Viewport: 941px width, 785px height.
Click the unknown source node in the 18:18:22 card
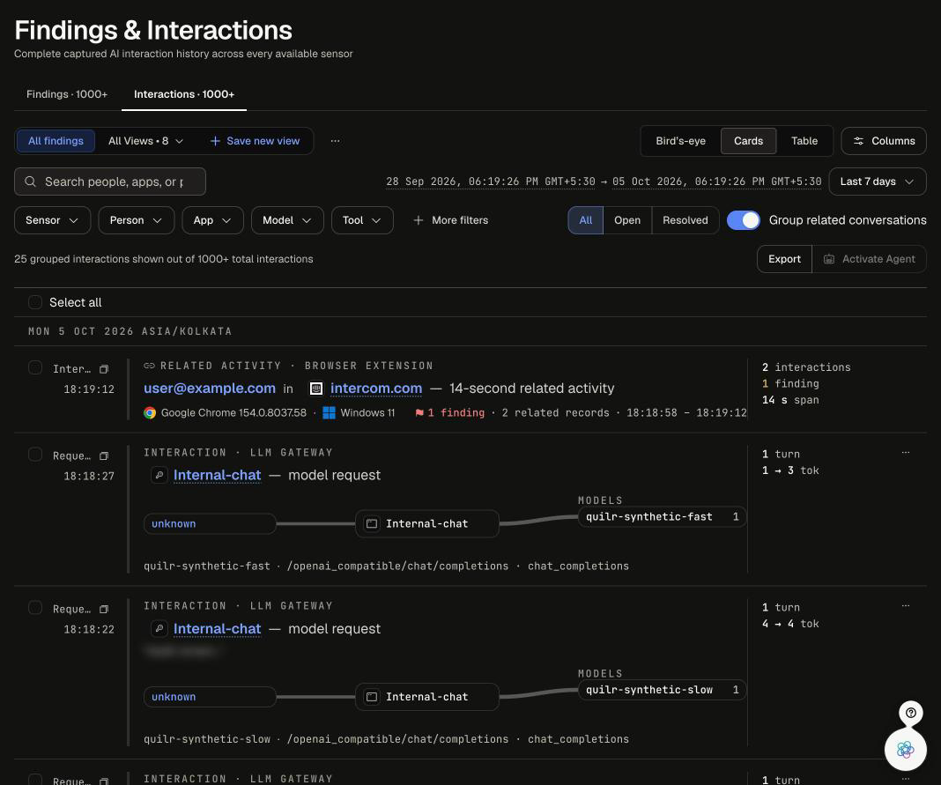click(210, 697)
